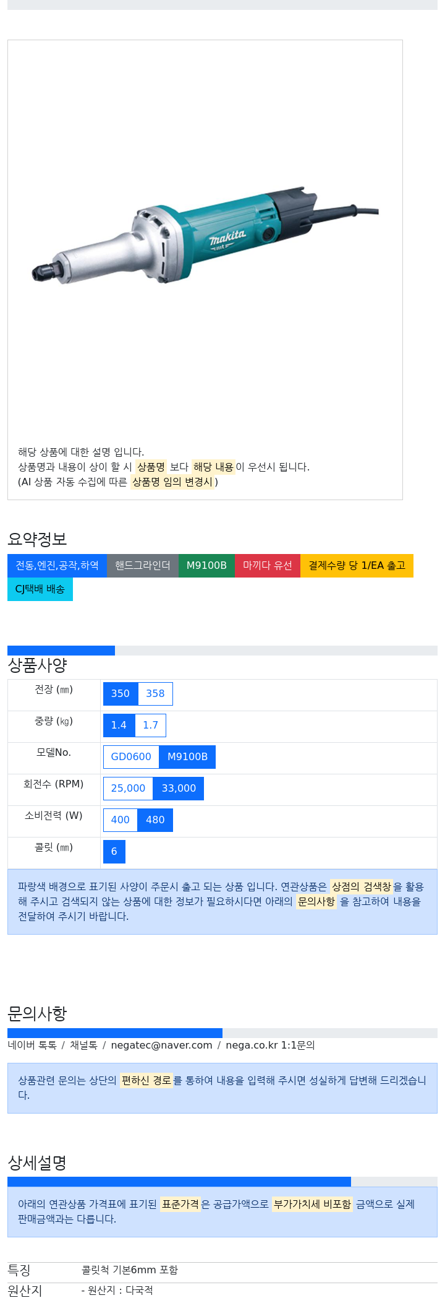The height and width of the screenshot is (1303, 445).
Task: Select the green M9100B summary tag
Action: (x=206, y=566)
